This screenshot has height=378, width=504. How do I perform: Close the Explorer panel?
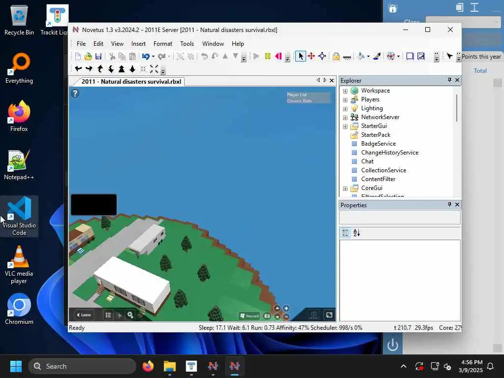[x=457, y=80]
